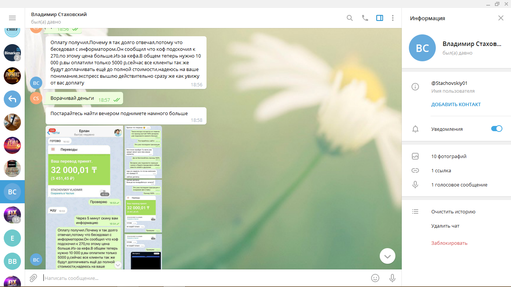Viewport: 511px width, 287px height.
Task: Click the photo icon next to фотографий
Action: point(415,157)
